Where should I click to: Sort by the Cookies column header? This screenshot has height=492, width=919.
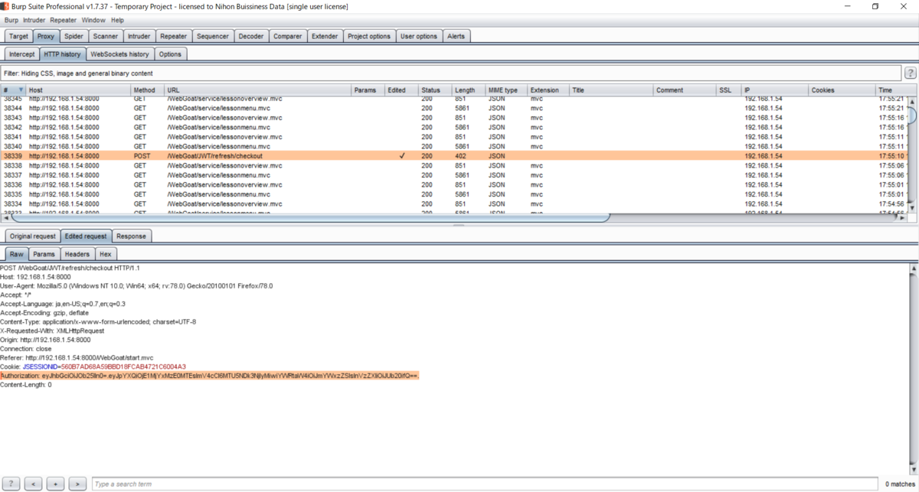(842, 90)
